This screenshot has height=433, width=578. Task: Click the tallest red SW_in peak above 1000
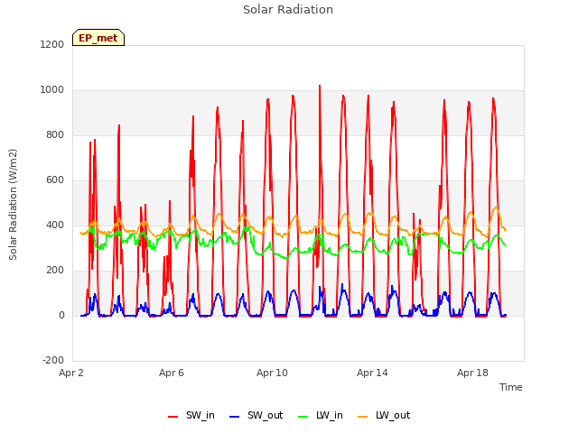tap(320, 87)
